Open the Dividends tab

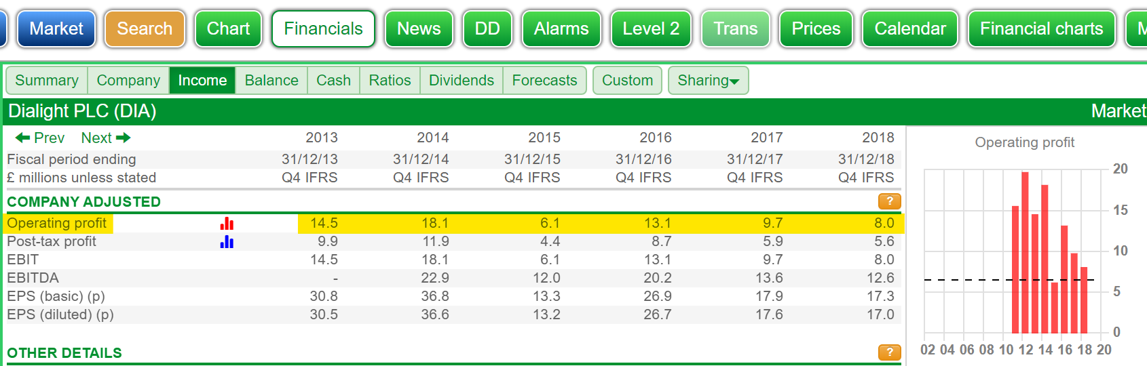pos(462,80)
